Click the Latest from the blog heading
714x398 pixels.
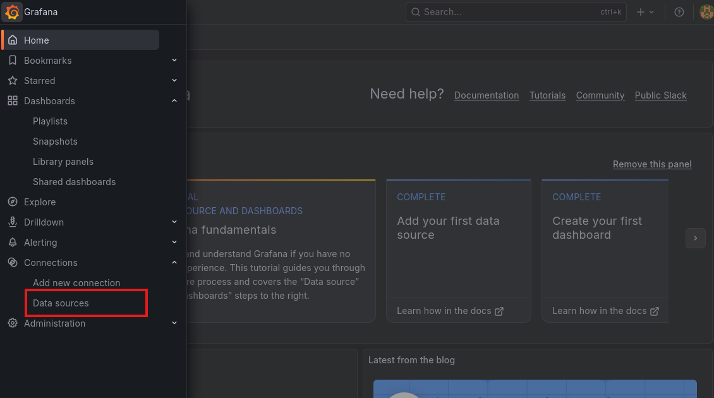tap(411, 360)
